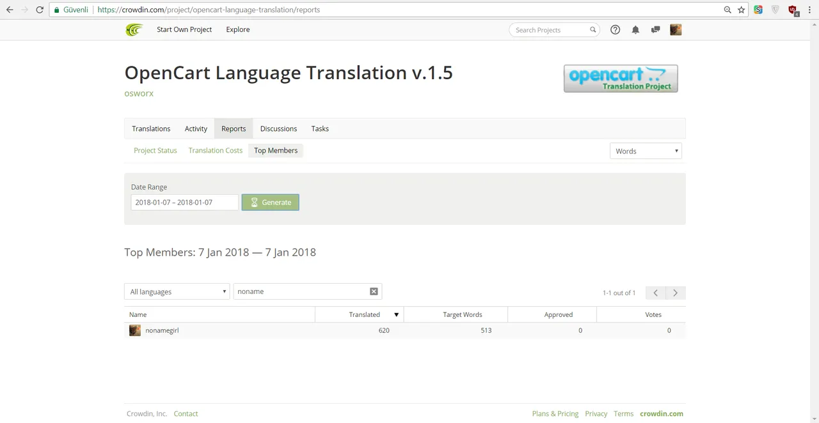Image resolution: width=819 pixels, height=423 pixels.
Task: Click the Crowdin logo
Action: [134, 29]
